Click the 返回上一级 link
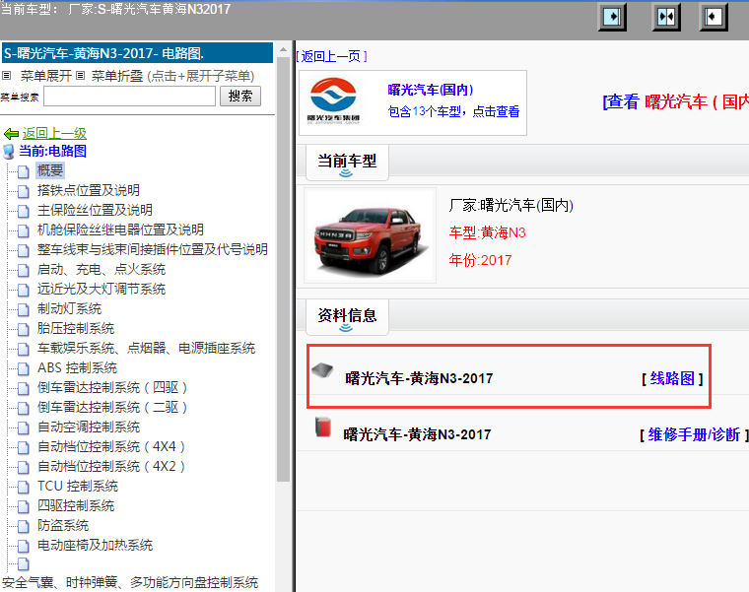749x592 pixels. [54, 134]
